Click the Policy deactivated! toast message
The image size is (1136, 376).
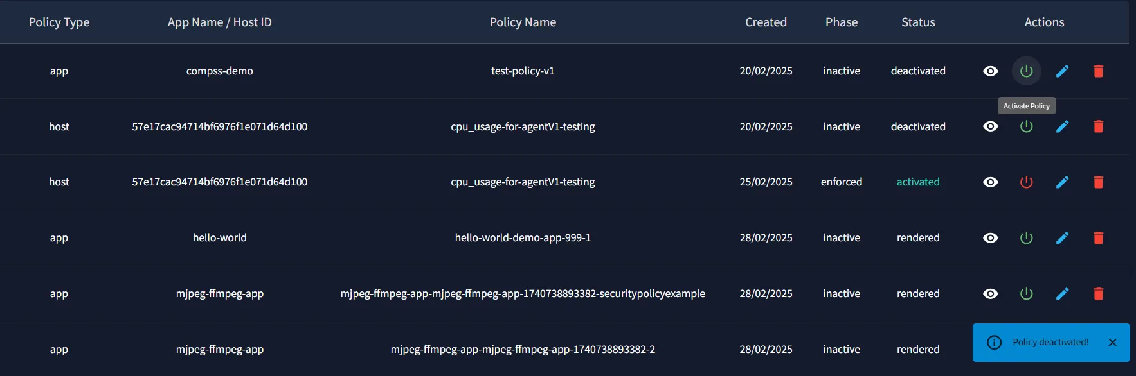(1050, 343)
